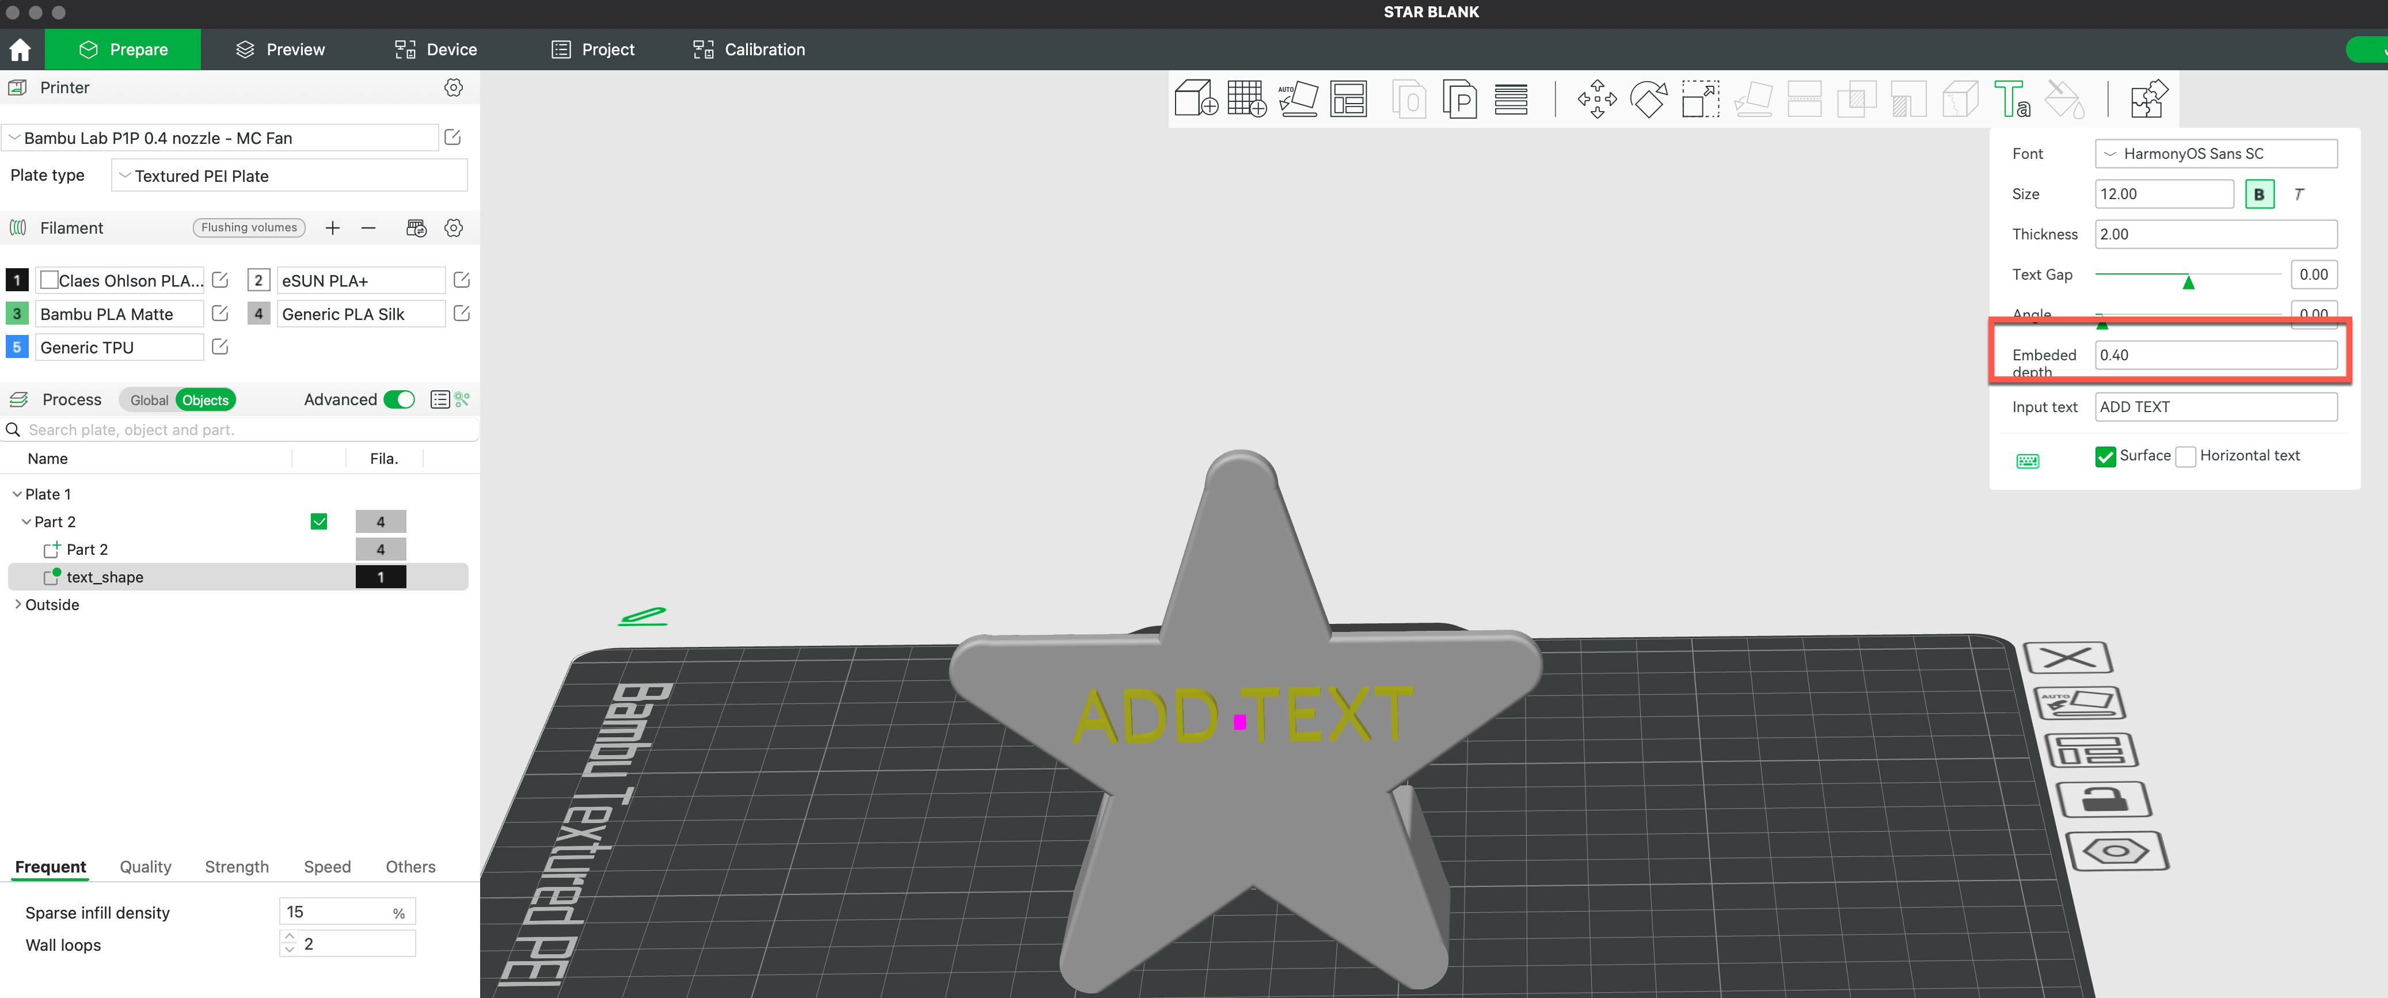
Task: Select the Rotate tool icon
Action: (x=1648, y=98)
